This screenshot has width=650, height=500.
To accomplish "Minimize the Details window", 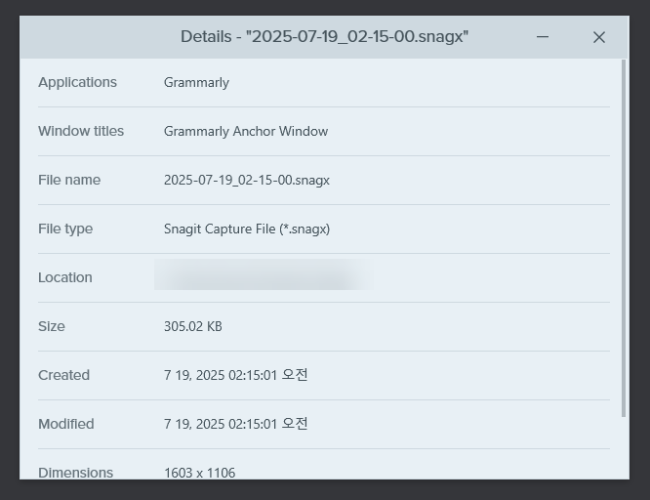I will pos(543,37).
